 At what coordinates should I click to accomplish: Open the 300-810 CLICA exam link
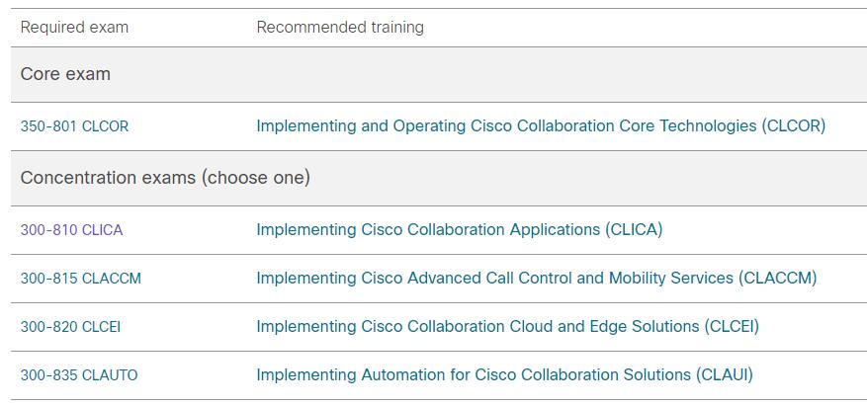[71, 230]
